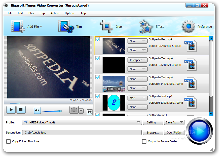220x157 pixels.
Task: Open the Help menu
Action: [x=83, y=13]
